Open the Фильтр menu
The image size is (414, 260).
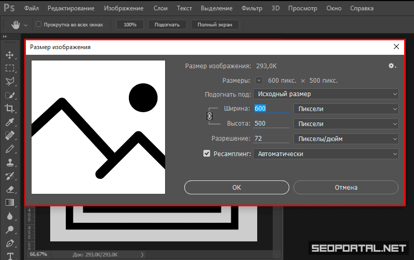(251, 9)
